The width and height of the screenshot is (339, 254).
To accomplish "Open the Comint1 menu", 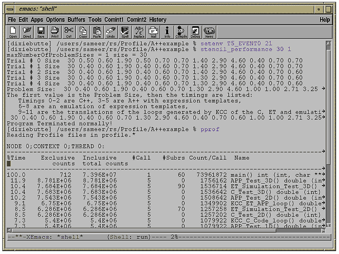I will pos(114,20).
